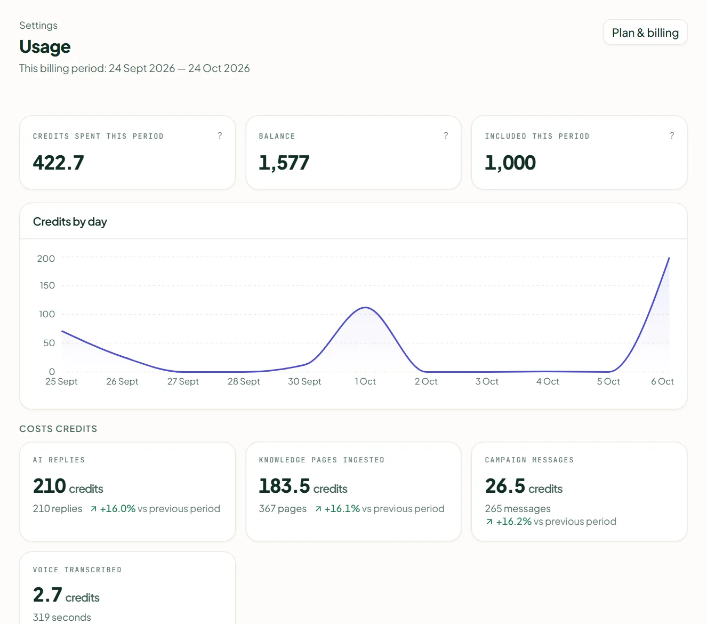
Task: Click the 100 y-axis label
Action: (x=47, y=314)
